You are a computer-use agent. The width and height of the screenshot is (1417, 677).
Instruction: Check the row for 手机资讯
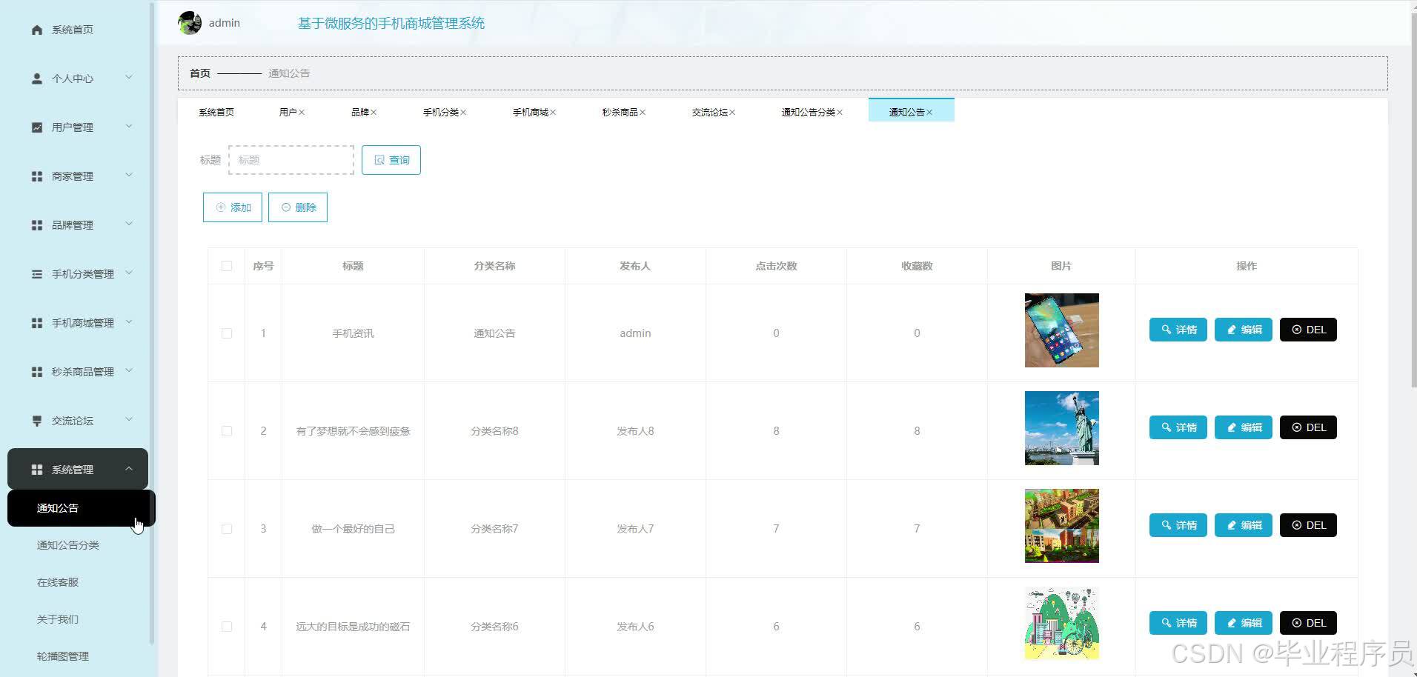227,333
